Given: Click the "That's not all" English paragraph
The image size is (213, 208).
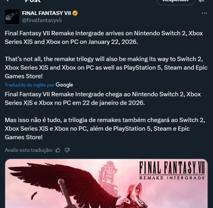Looking at the screenshot, I should point(106,68).
